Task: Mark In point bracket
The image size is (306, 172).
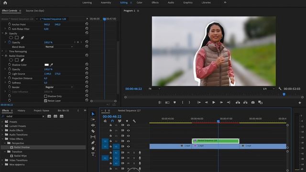Action: tap(183, 102)
